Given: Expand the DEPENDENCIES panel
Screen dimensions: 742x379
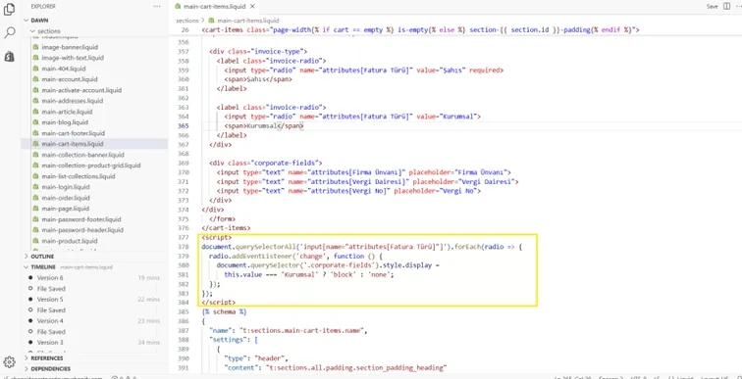Looking at the screenshot, I should pos(51,368).
